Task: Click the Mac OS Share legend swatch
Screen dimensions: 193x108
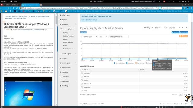Action: coord(136,63)
